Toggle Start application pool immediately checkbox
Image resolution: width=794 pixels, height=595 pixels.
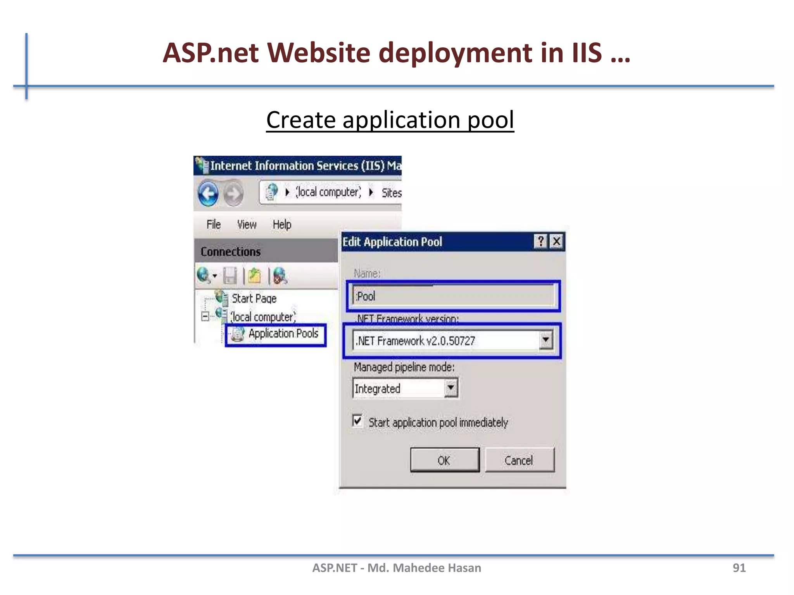tap(357, 421)
